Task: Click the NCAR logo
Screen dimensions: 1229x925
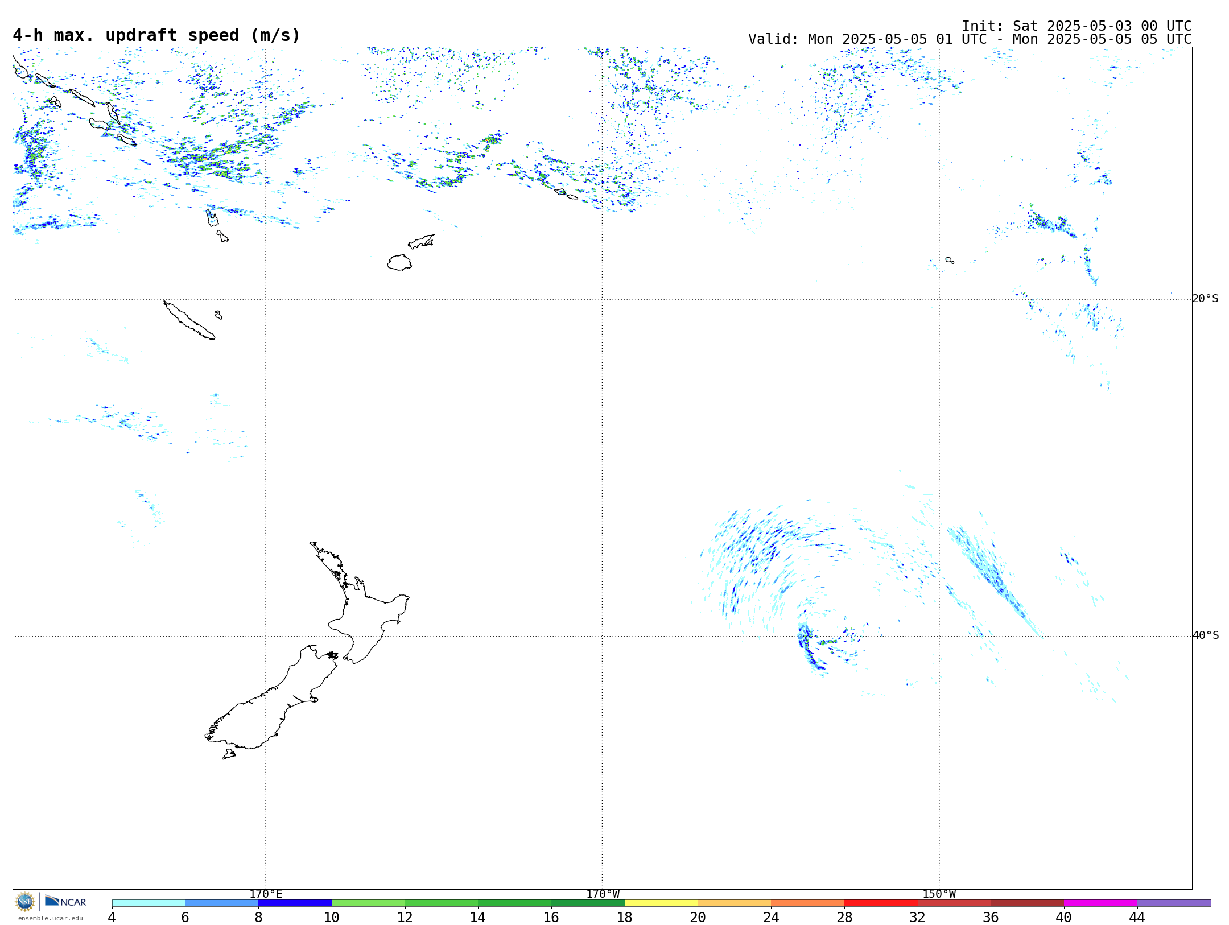Action: 65,901
